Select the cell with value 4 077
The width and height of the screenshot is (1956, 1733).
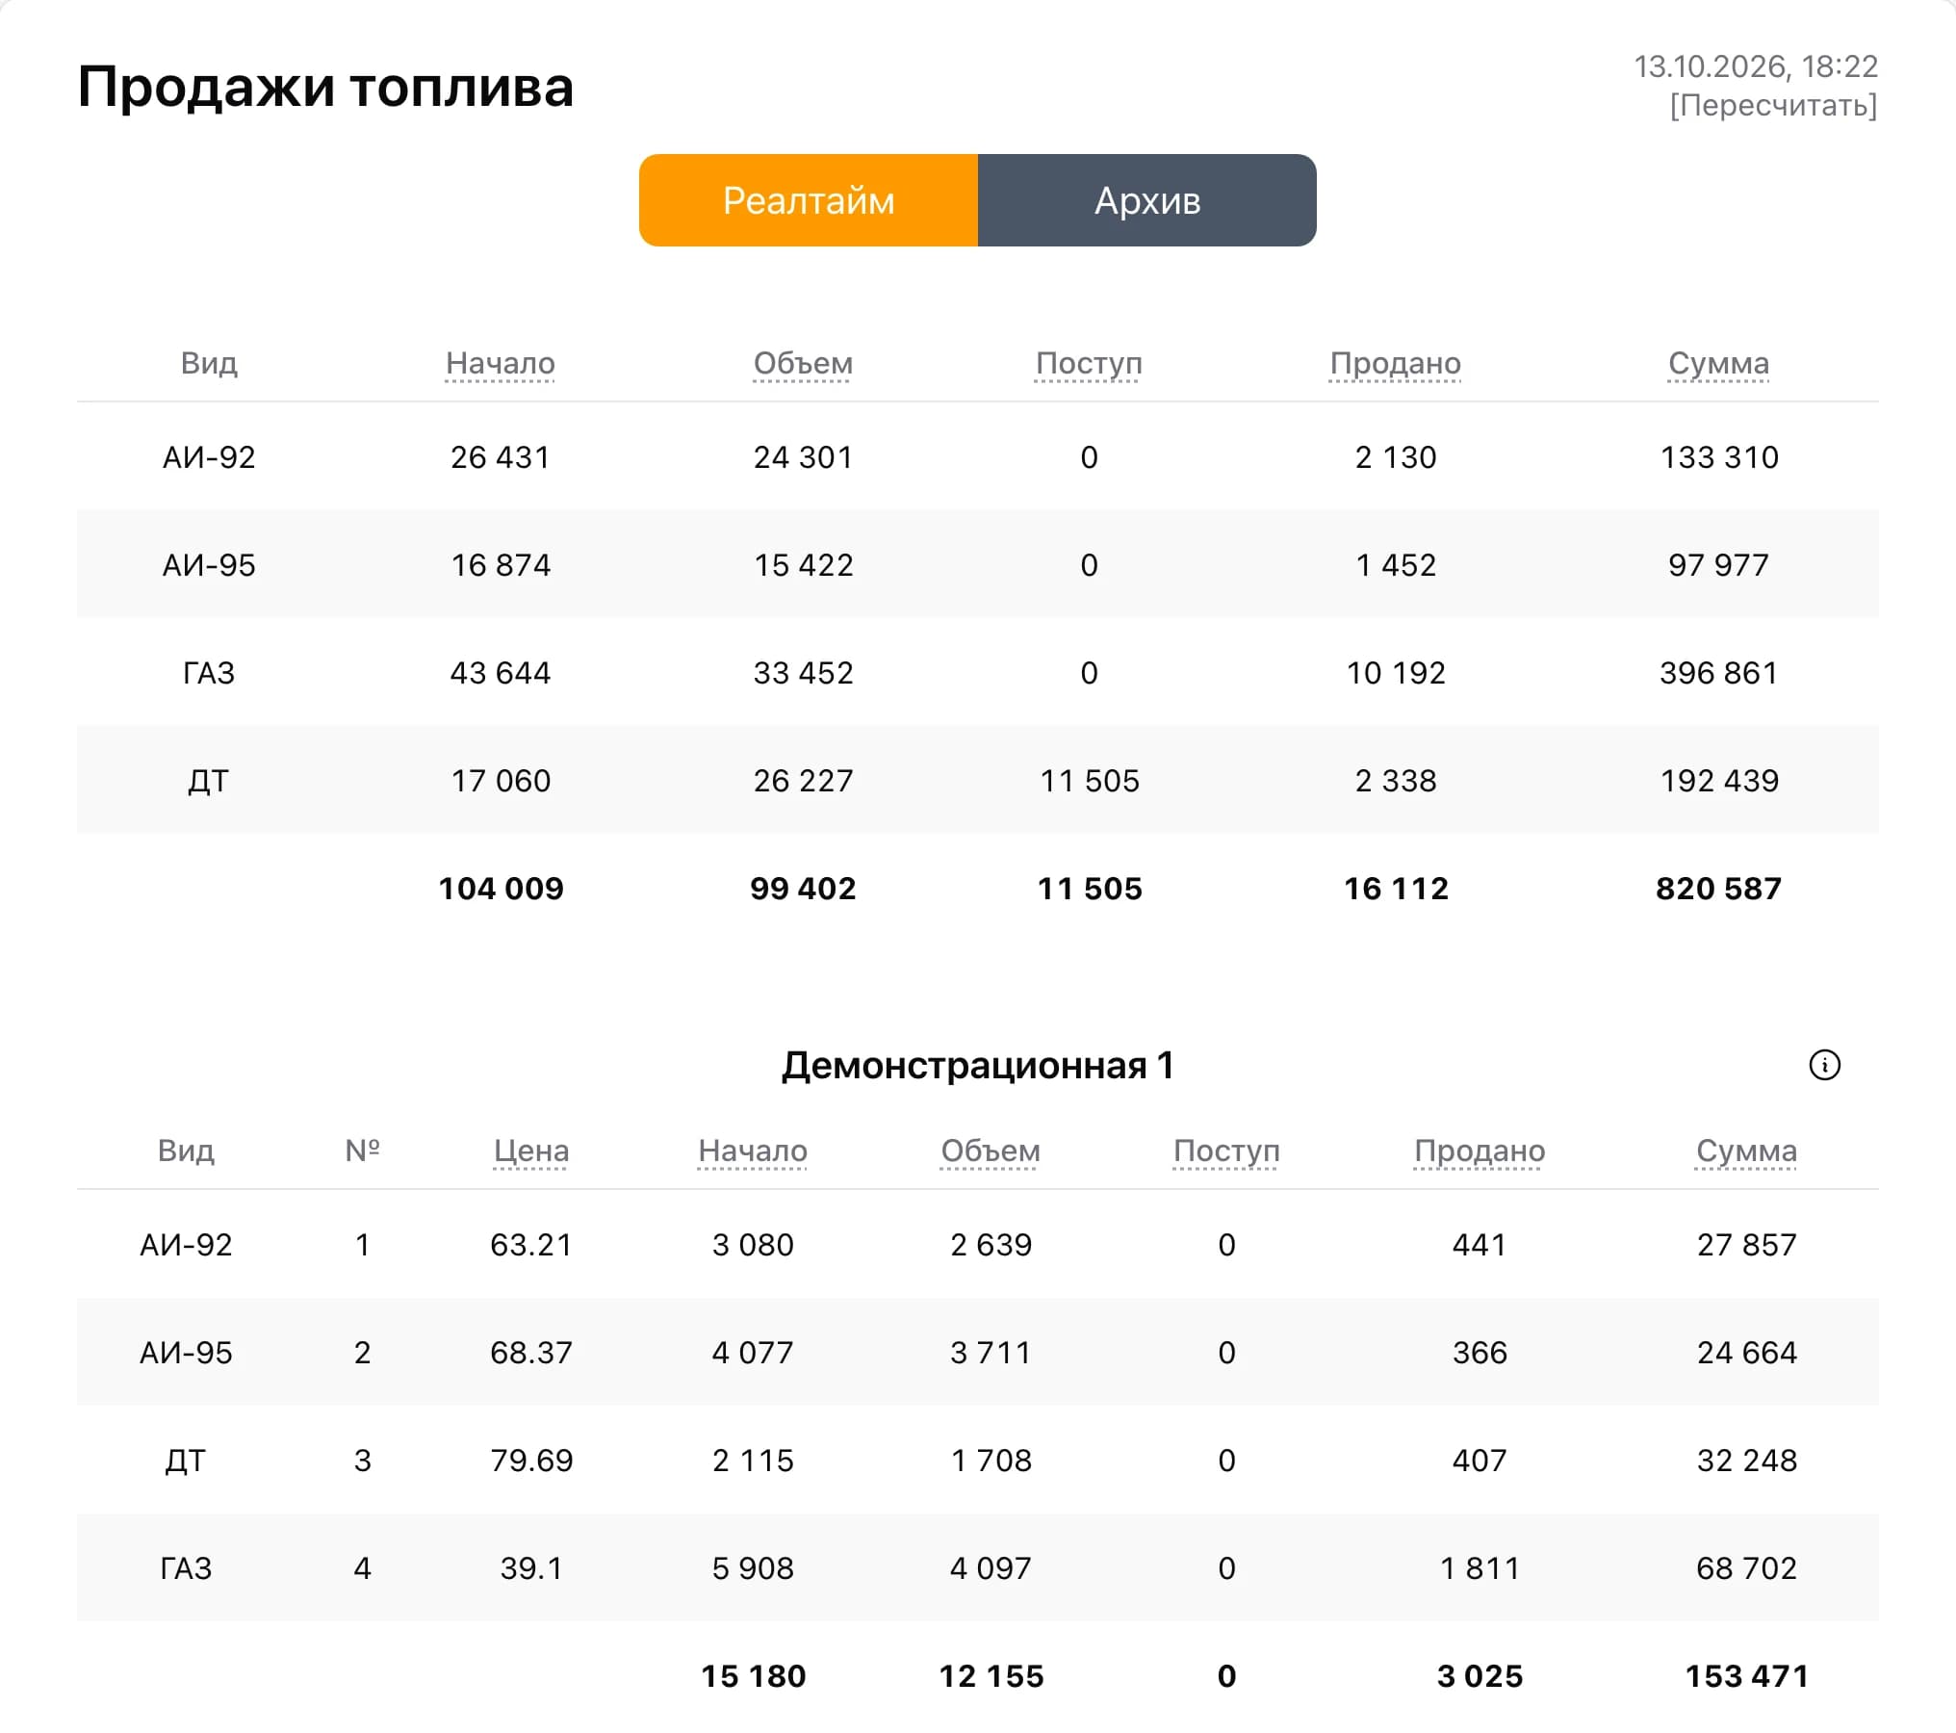pyautogui.click(x=753, y=1353)
